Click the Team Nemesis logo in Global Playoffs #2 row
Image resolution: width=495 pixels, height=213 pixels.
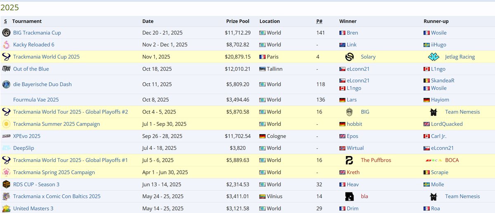434,111
